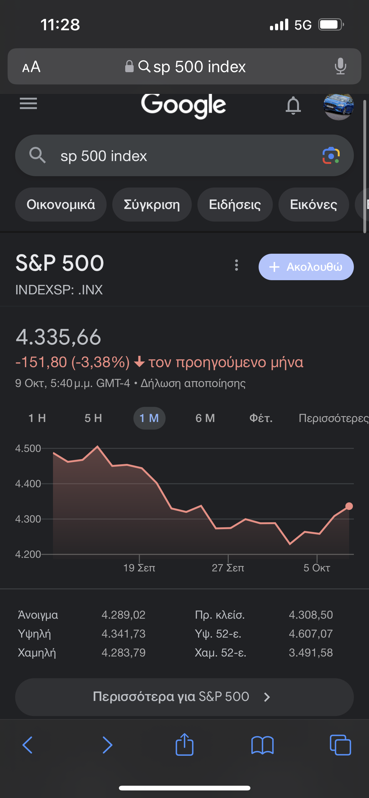
Task: Expand Περισσότερα για S&P 500
Action: [x=184, y=697]
